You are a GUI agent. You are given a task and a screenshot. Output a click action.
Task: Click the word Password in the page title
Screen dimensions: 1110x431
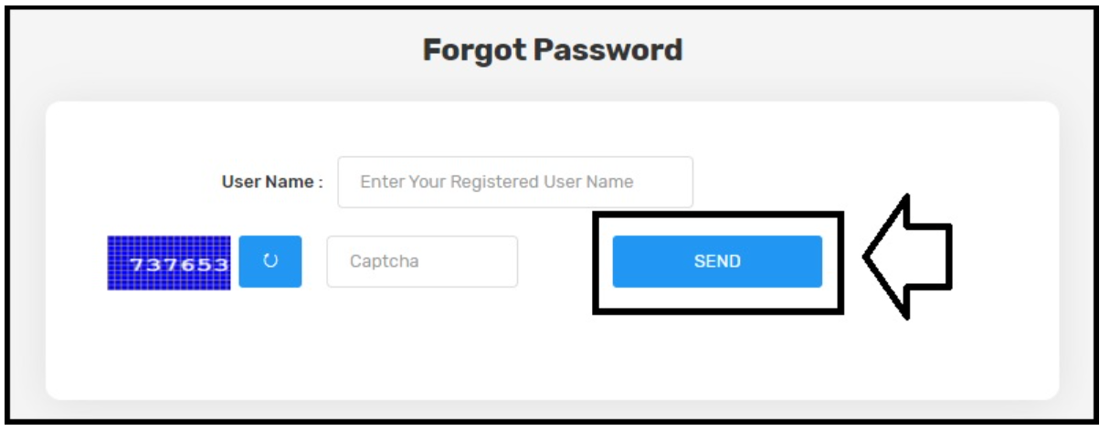[608, 49]
